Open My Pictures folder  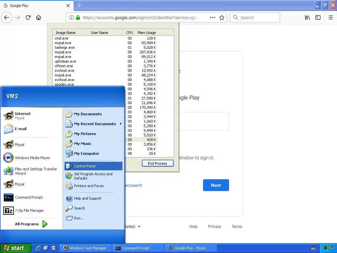(93, 134)
